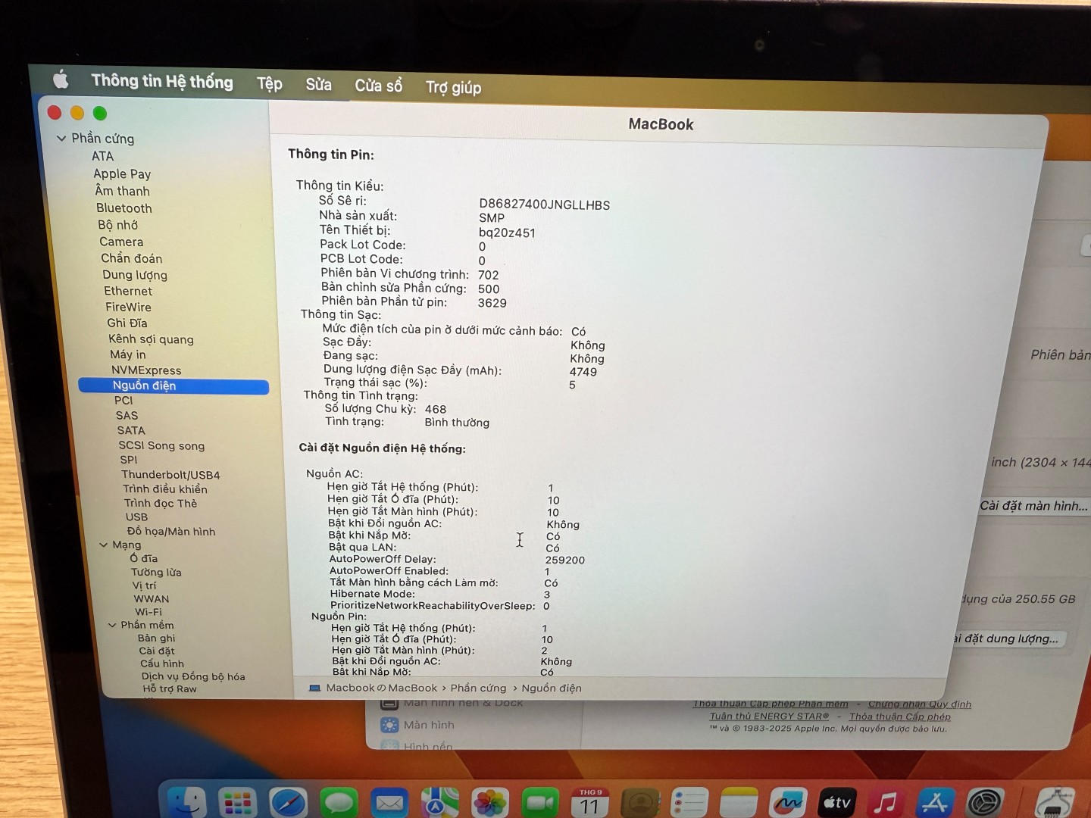Open Reminders app in the Dock
The height and width of the screenshot is (818, 1091).
click(x=690, y=803)
